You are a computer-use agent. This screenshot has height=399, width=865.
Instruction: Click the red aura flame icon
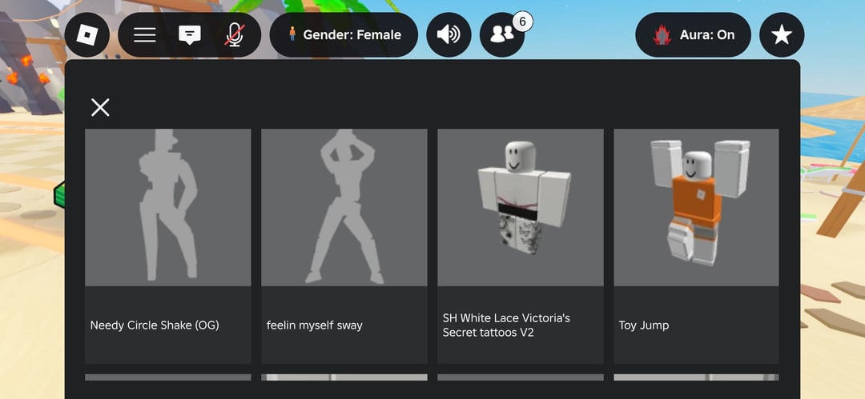point(662,35)
